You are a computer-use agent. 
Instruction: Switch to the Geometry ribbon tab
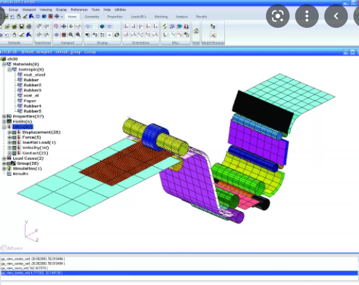click(x=92, y=17)
